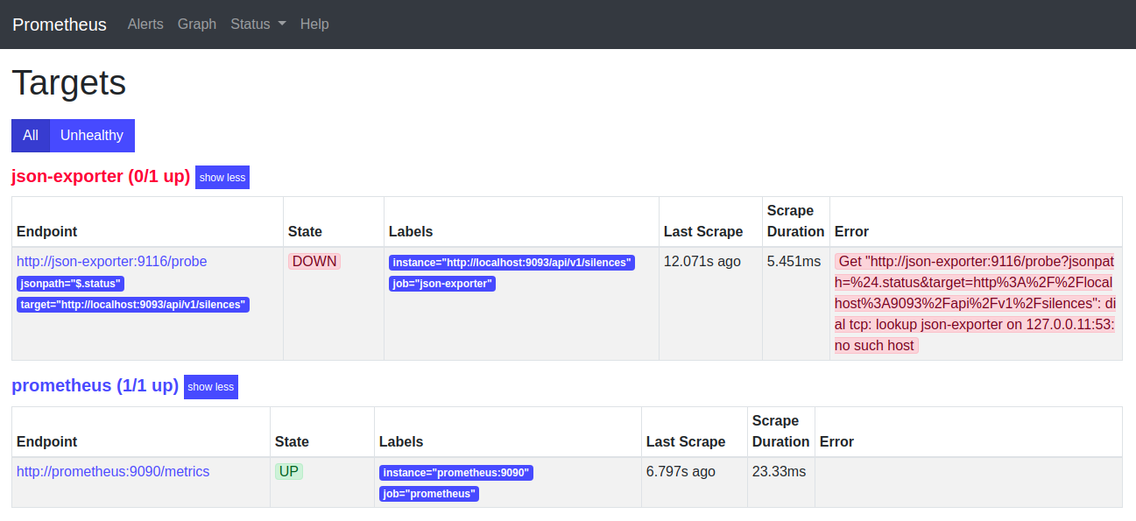Collapse the json-exporter job section
The height and width of the screenshot is (521, 1136).
point(222,177)
